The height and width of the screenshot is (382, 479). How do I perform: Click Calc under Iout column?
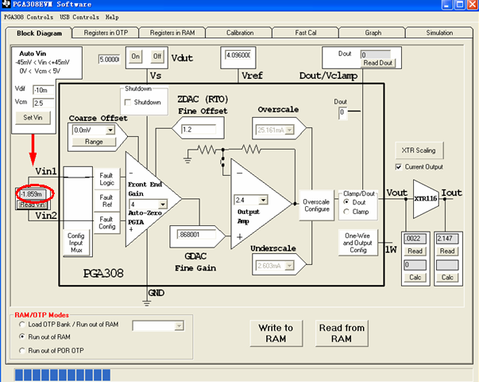coord(447,277)
